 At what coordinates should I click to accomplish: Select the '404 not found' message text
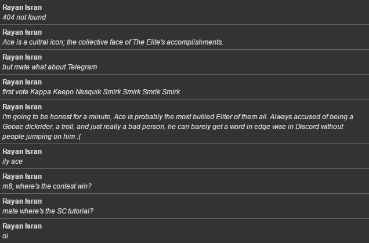24,17
